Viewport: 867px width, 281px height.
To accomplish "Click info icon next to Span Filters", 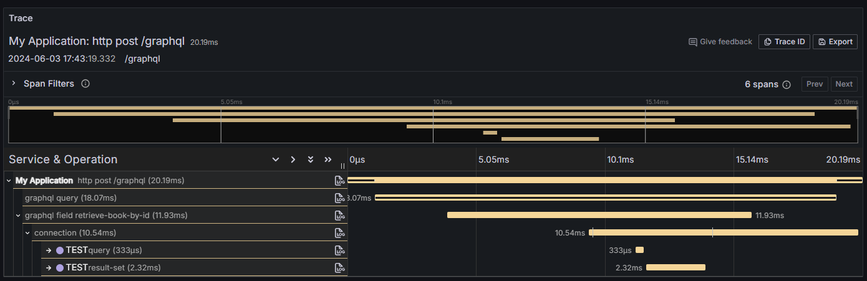I will click(85, 83).
